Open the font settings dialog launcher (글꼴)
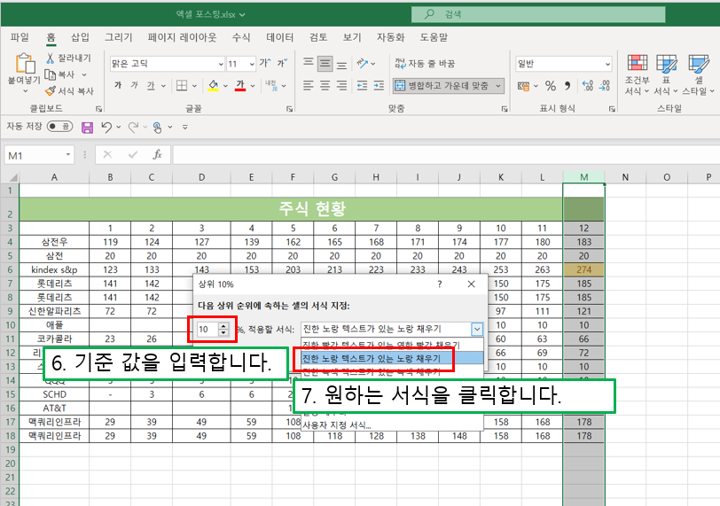720x506 pixels. click(x=289, y=109)
